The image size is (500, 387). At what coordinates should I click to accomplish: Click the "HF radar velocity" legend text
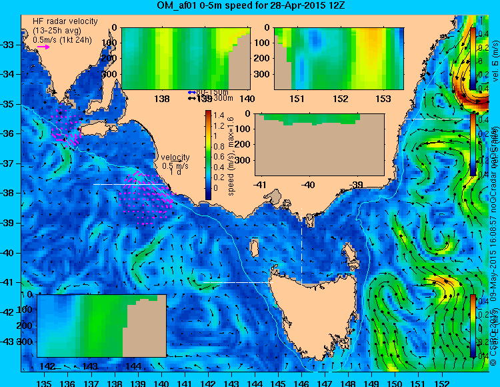point(65,21)
